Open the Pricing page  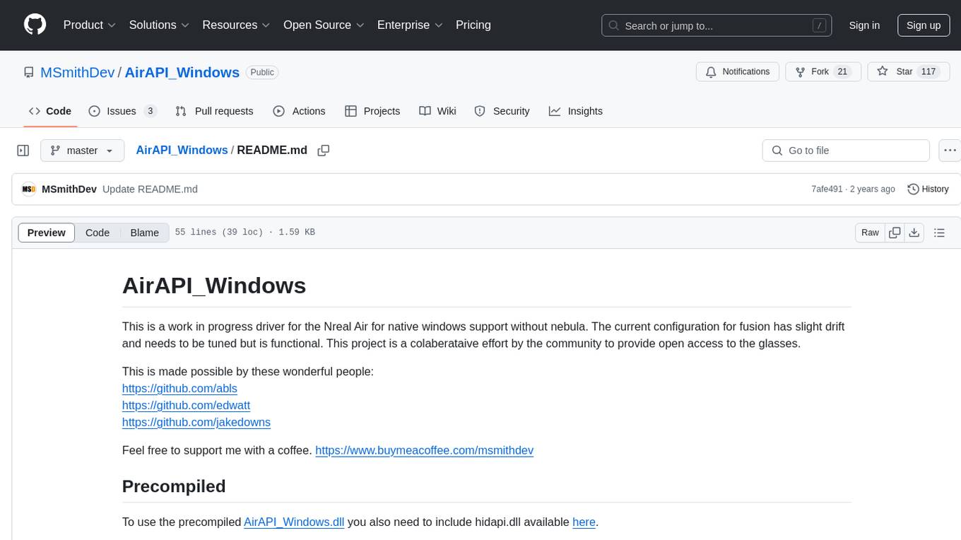pos(473,25)
